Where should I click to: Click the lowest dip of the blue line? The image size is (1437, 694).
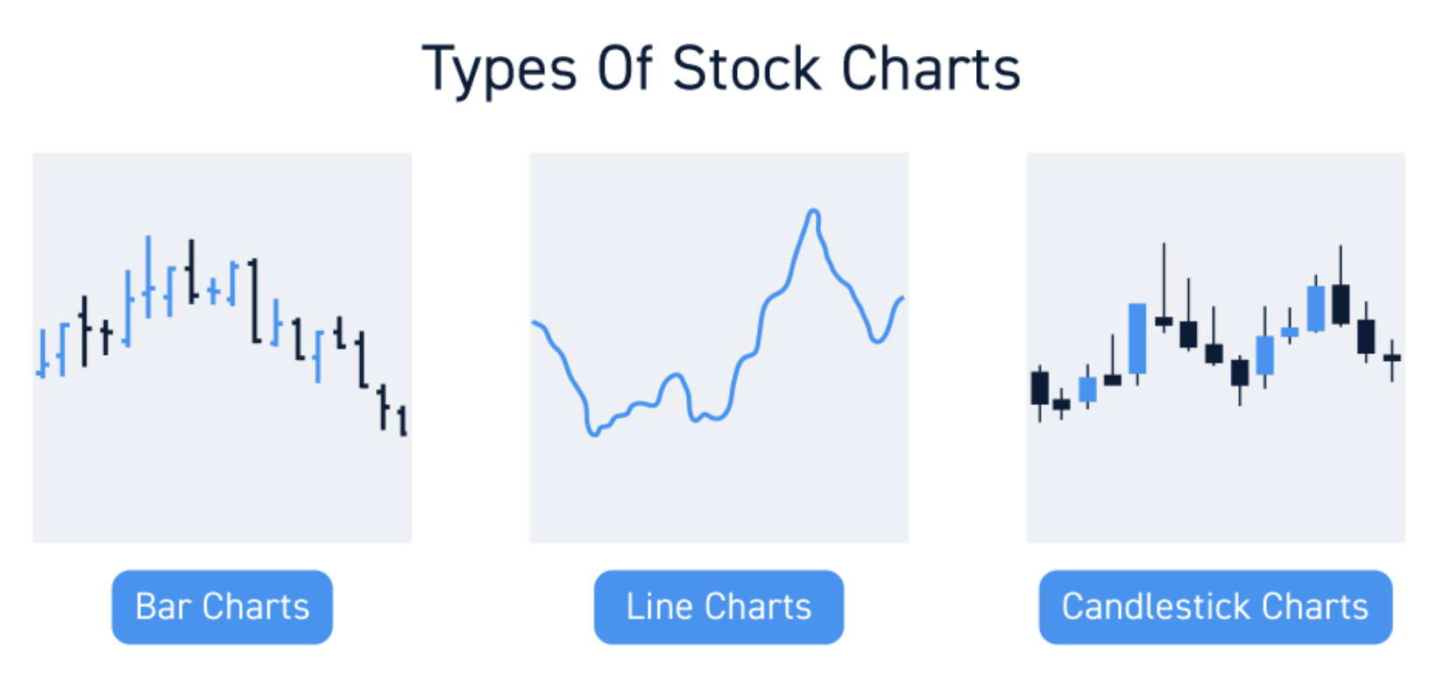594,432
